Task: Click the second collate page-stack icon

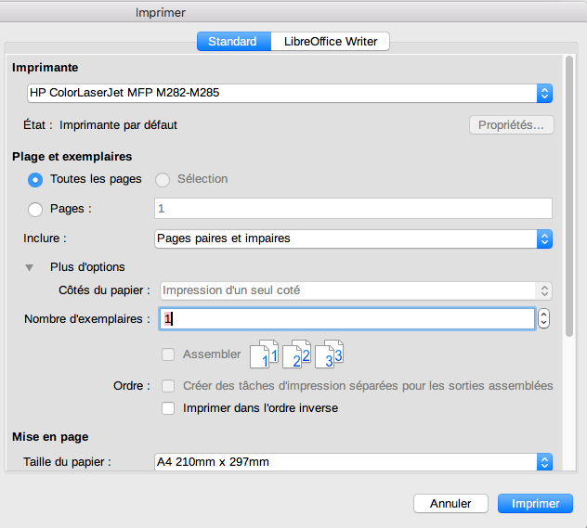Action: (296, 354)
